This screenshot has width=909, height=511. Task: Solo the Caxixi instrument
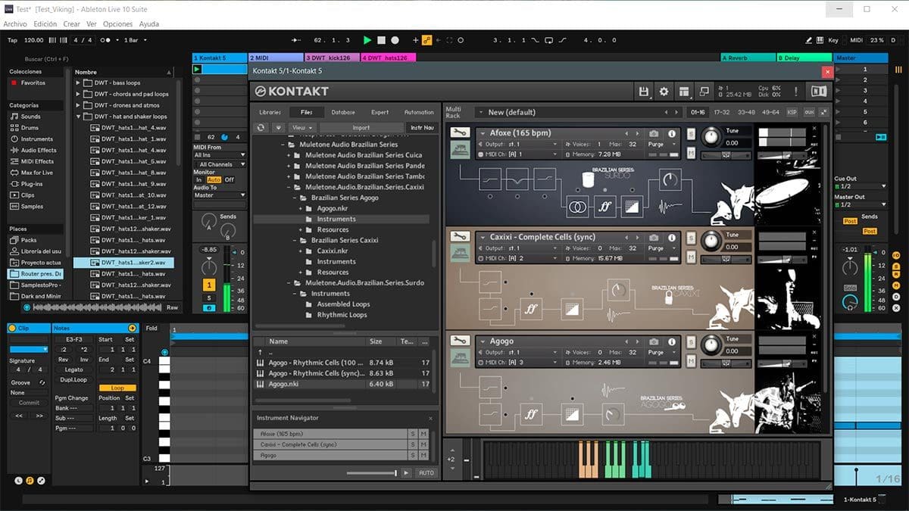point(691,238)
